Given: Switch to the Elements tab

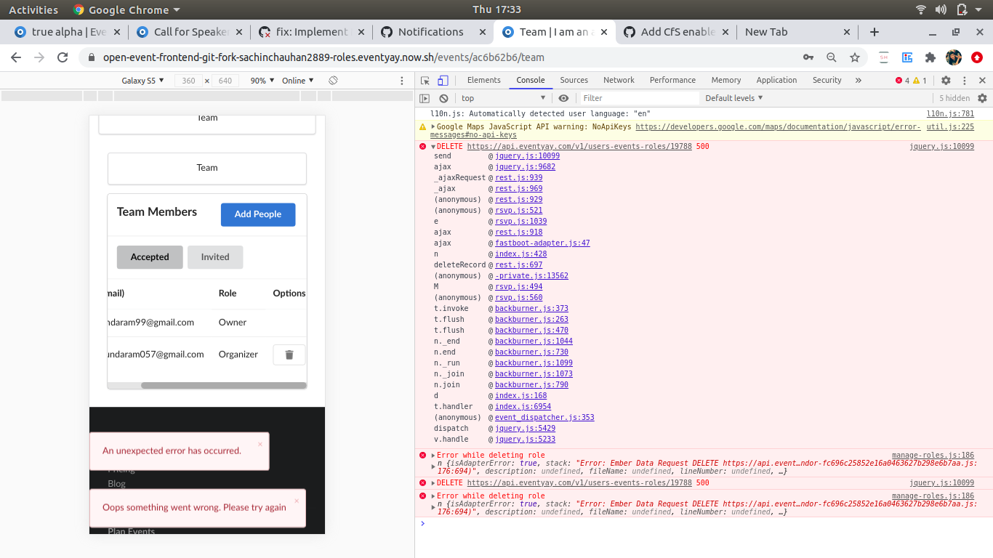Looking at the screenshot, I should tap(484, 81).
